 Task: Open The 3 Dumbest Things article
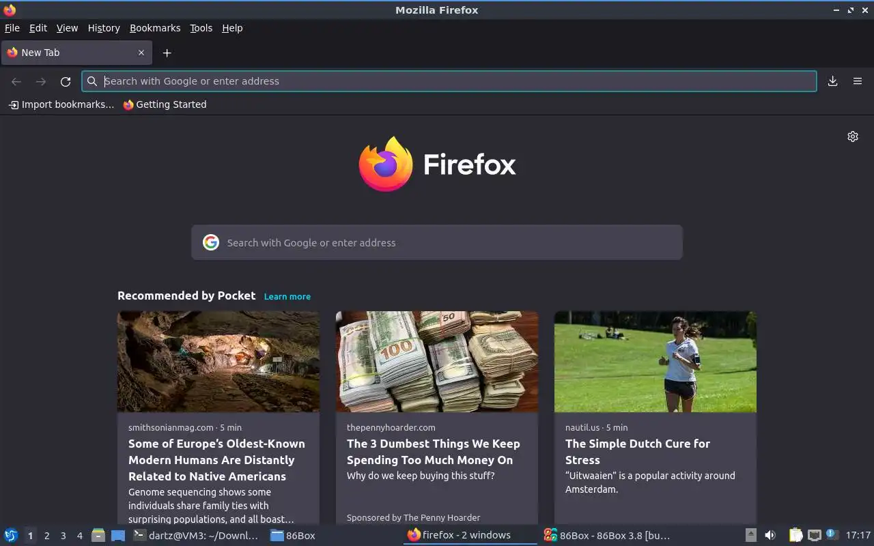[434, 452]
